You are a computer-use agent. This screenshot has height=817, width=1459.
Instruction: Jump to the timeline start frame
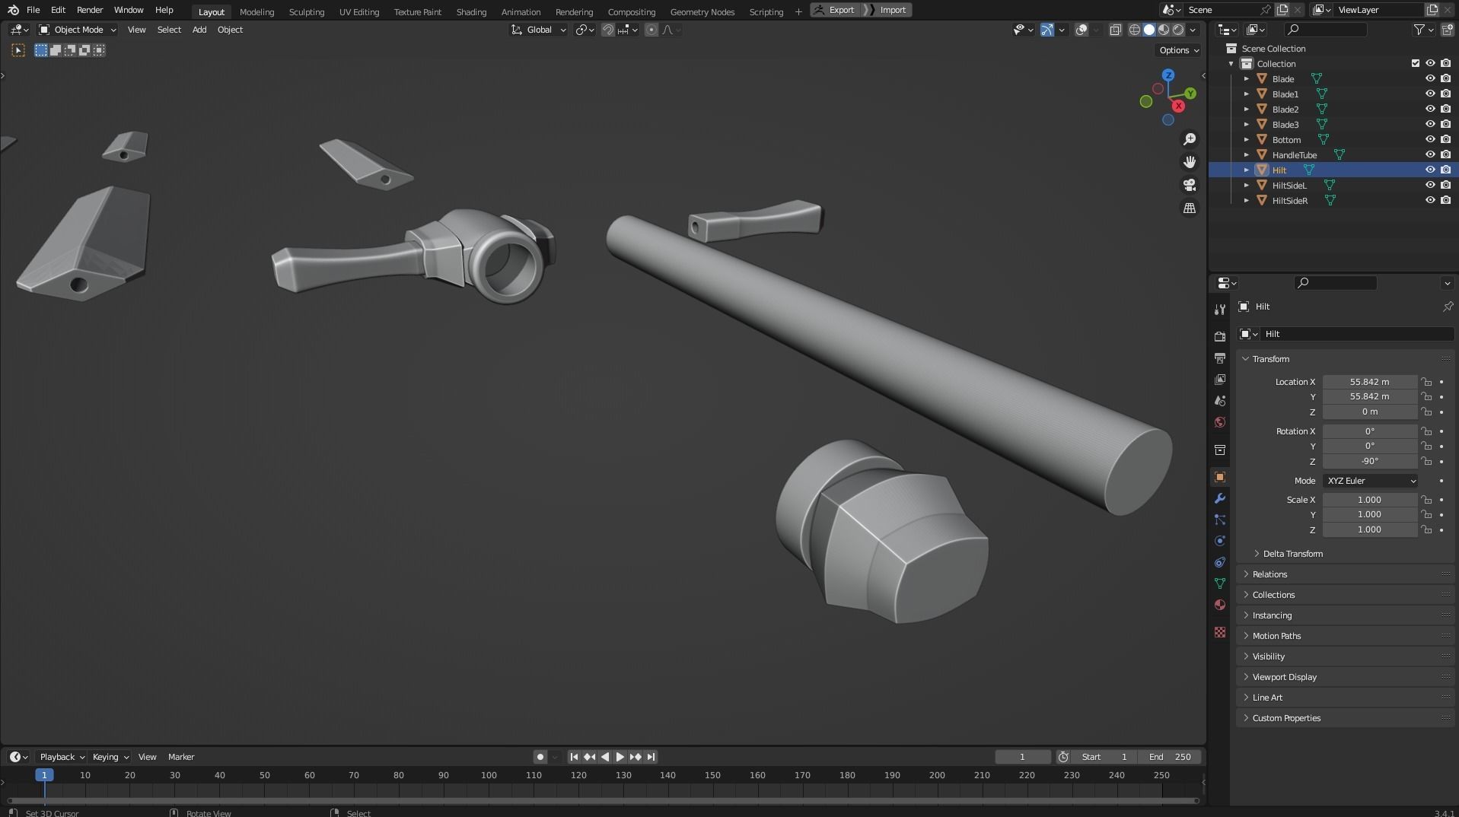[574, 757]
